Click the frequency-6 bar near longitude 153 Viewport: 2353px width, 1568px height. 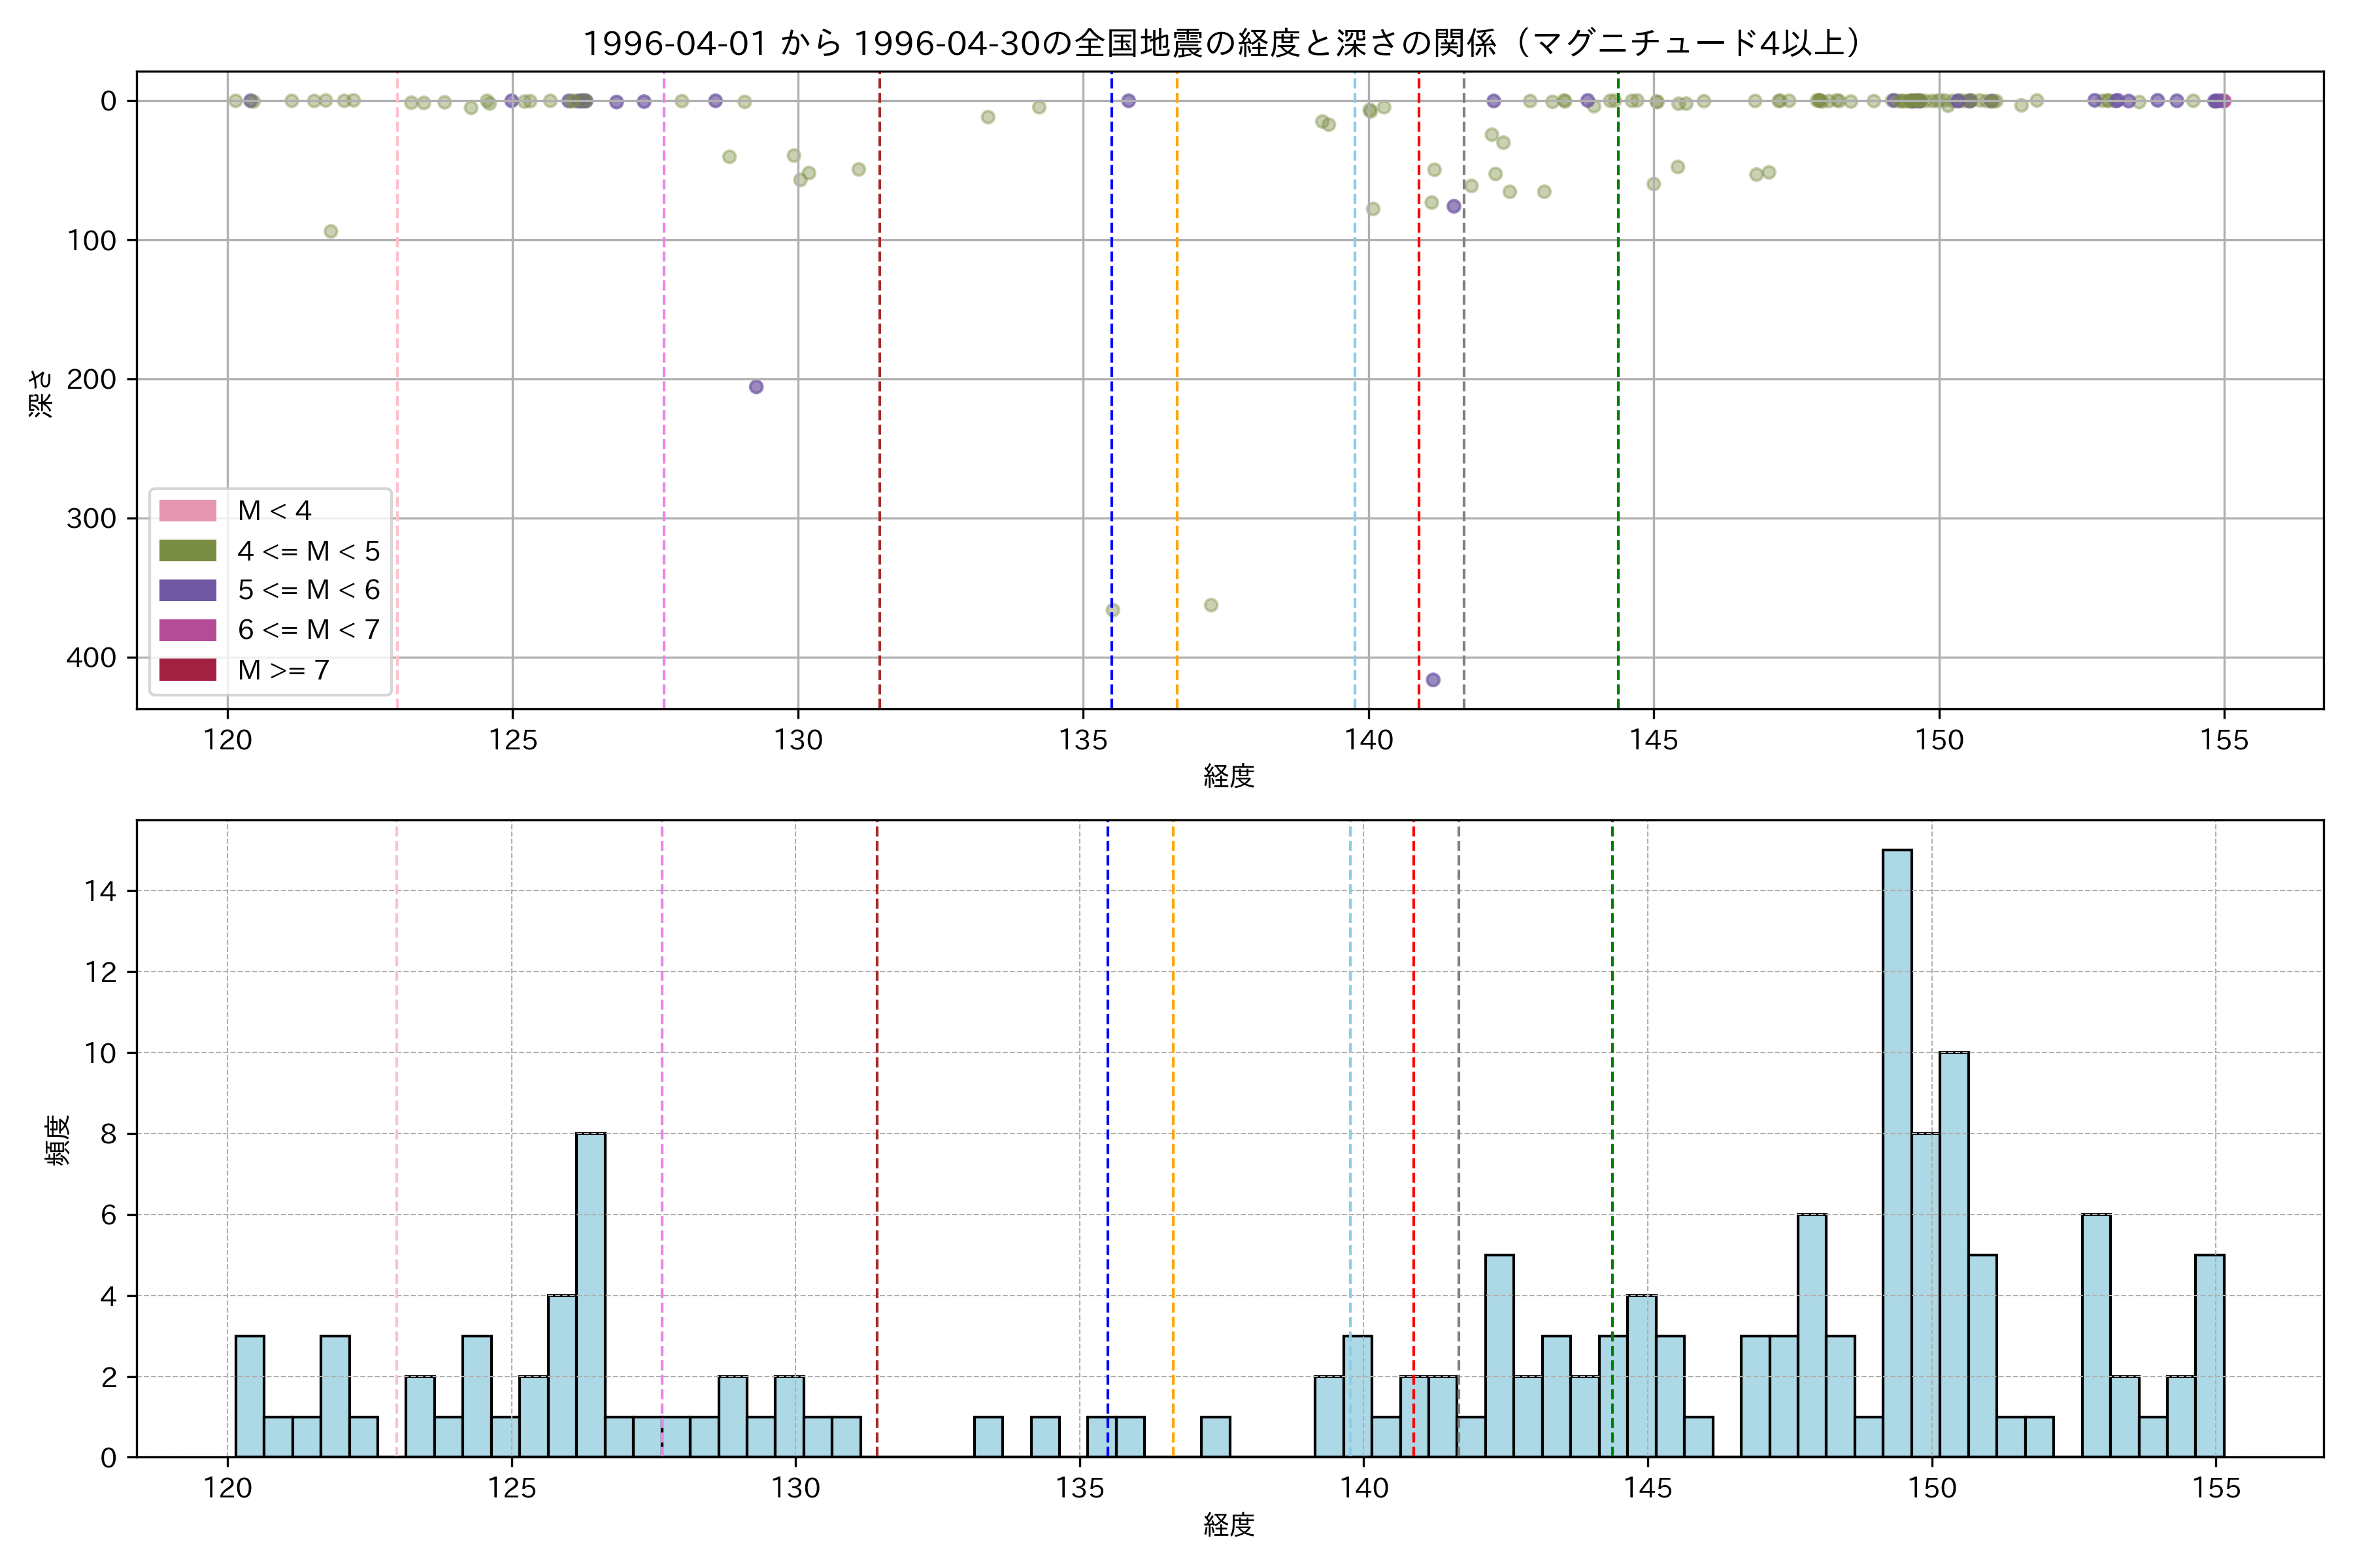tap(2096, 1335)
